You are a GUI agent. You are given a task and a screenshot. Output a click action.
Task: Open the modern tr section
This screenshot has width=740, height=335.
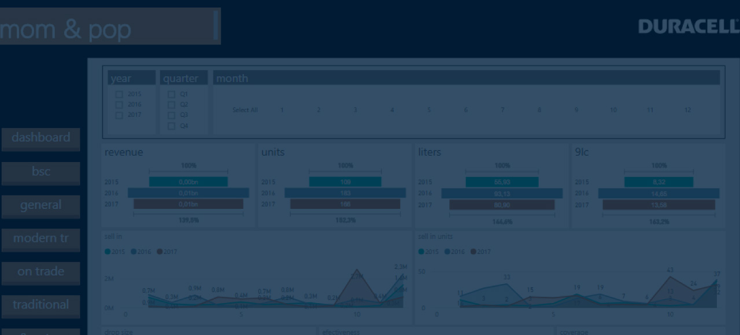(40, 239)
